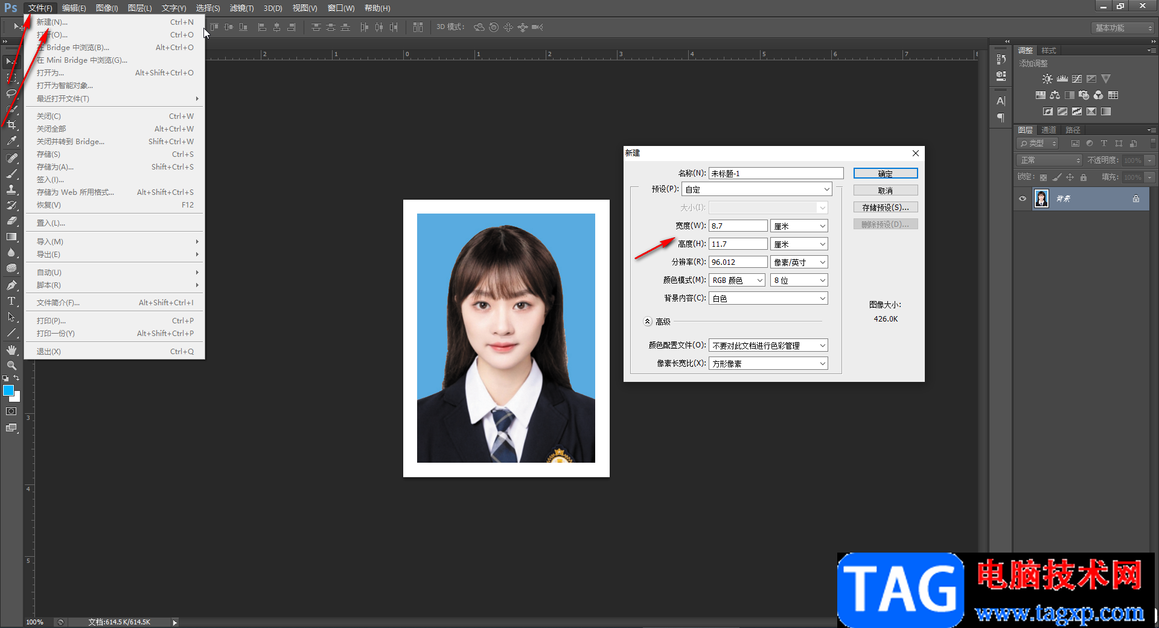Select the Zoom magnifier tool
Viewport: 1159px width, 628px height.
pyautogui.click(x=11, y=366)
